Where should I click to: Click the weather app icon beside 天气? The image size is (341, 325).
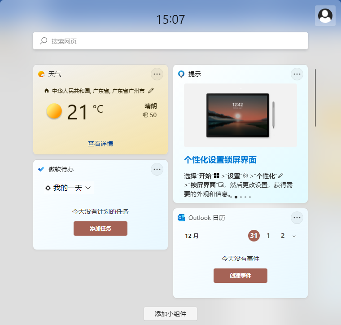pyautogui.click(x=41, y=74)
